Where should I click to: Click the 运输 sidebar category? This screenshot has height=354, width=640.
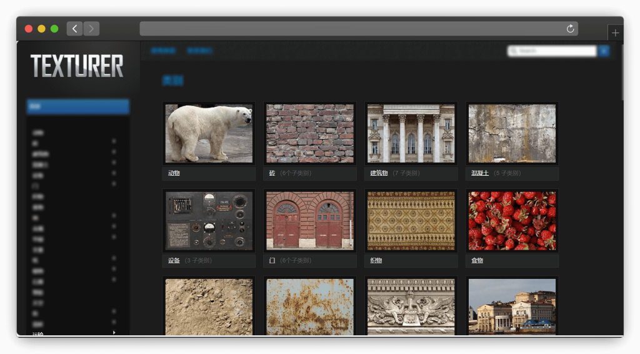(x=38, y=333)
